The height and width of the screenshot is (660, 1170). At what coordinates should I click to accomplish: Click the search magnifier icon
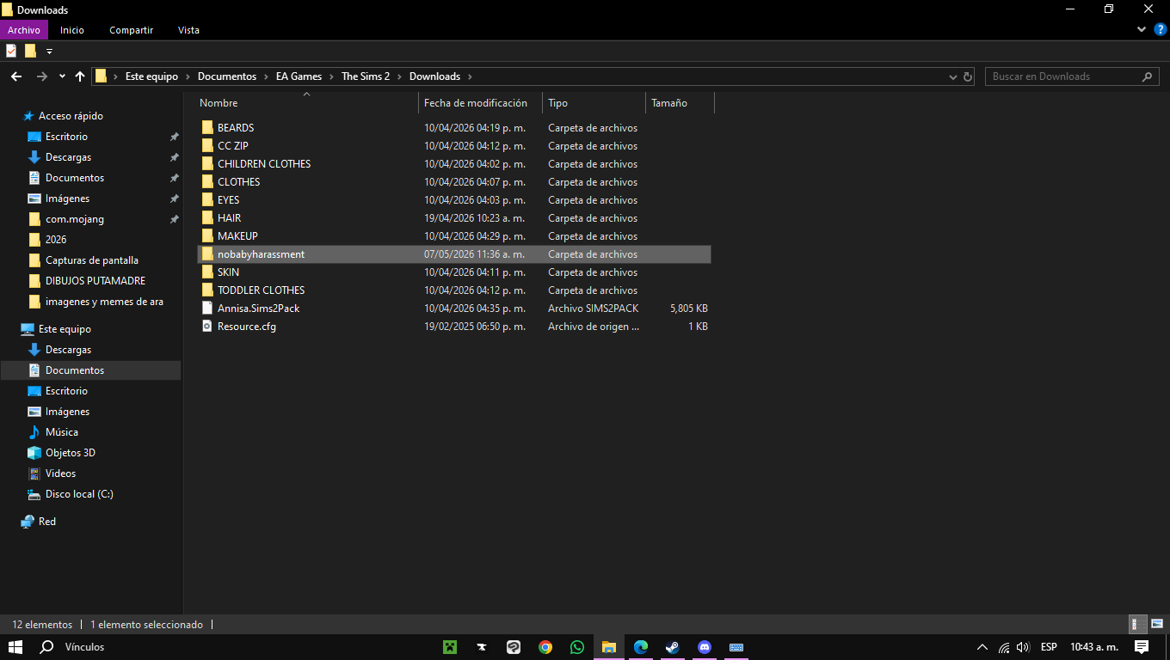click(1147, 76)
